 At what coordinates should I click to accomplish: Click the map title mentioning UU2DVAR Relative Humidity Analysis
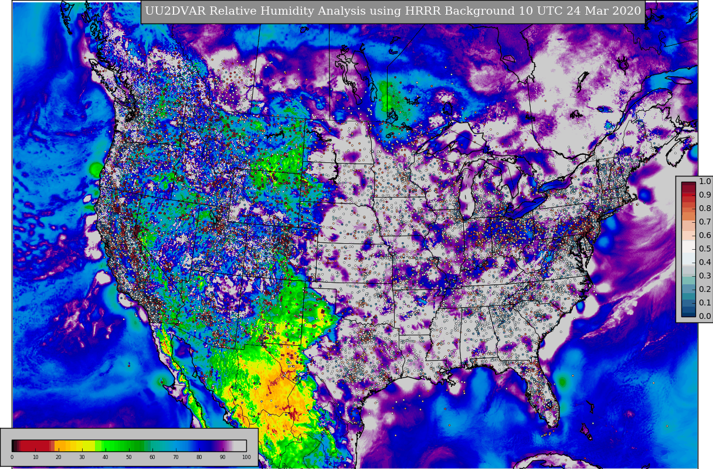[393, 11]
